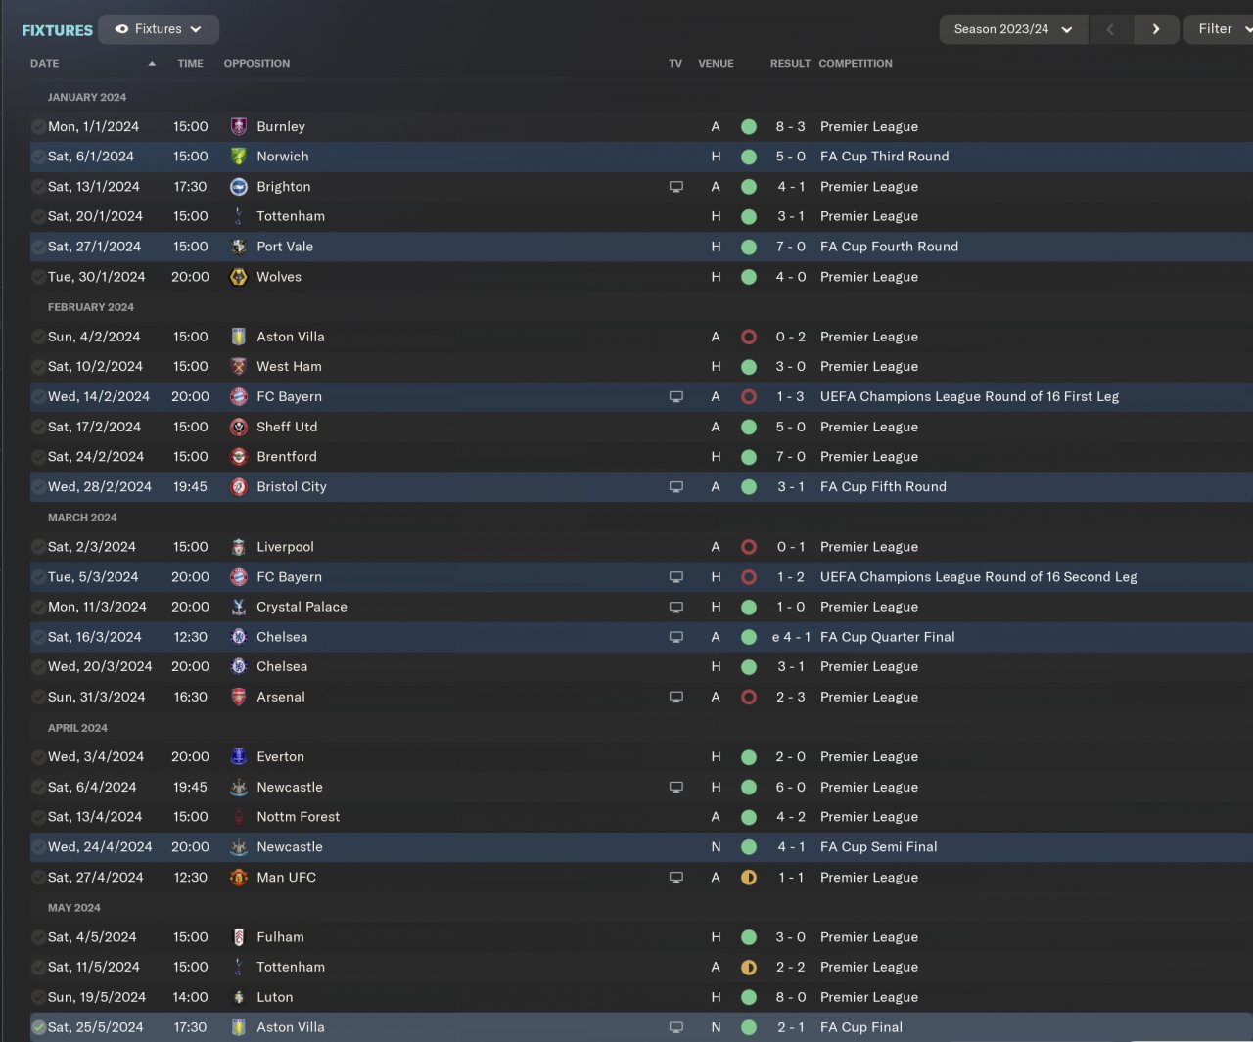Sort by the Venue column header
The width and height of the screenshot is (1253, 1042).
(716, 64)
